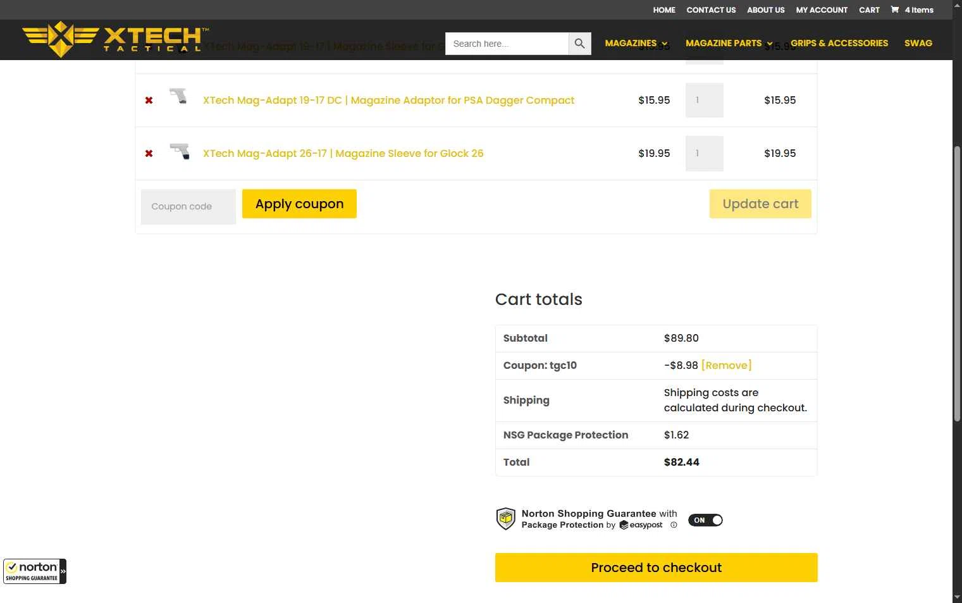
Task: Click the Update cart button
Action: tap(760, 204)
